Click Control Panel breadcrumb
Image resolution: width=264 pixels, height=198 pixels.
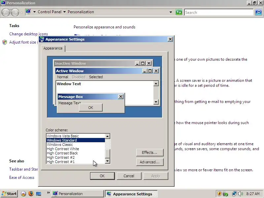coord(49,12)
